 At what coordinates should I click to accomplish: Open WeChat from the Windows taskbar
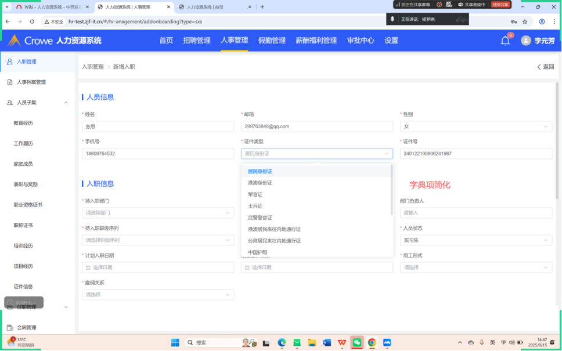(x=356, y=342)
